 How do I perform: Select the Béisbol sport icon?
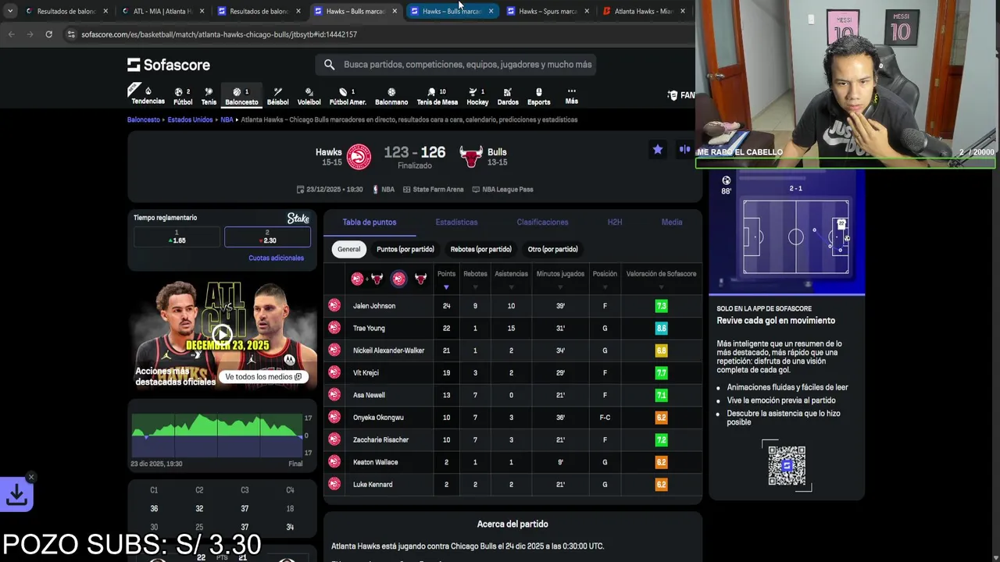(277, 96)
